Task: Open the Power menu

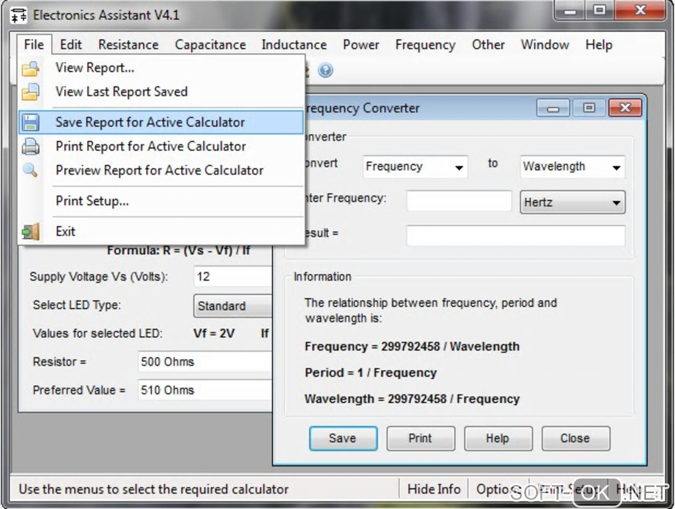Action: 361,44
